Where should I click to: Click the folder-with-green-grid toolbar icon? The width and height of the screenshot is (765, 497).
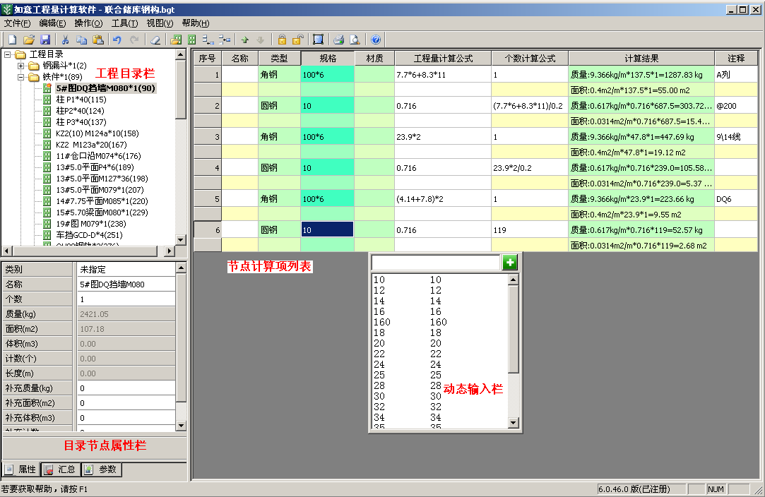click(176, 40)
